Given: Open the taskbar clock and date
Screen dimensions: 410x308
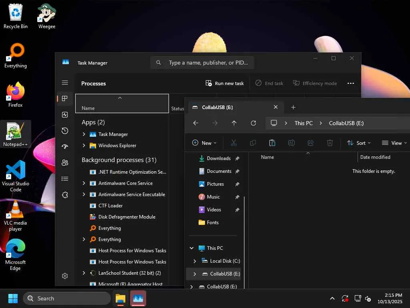Looking at the screenshot, I should pos(390,298).
